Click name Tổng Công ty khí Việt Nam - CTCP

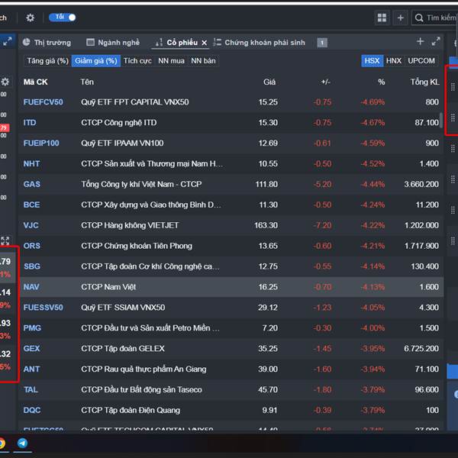point(141,184)
